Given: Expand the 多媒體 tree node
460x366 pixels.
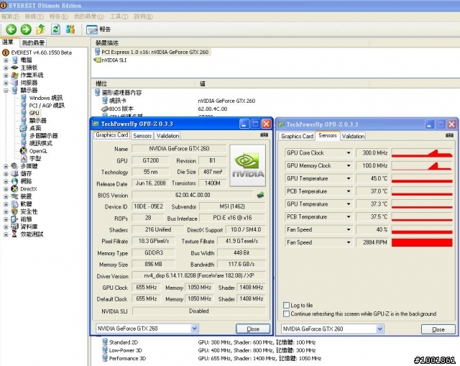Looking at the screenshot, I should [x=6, y=166].
